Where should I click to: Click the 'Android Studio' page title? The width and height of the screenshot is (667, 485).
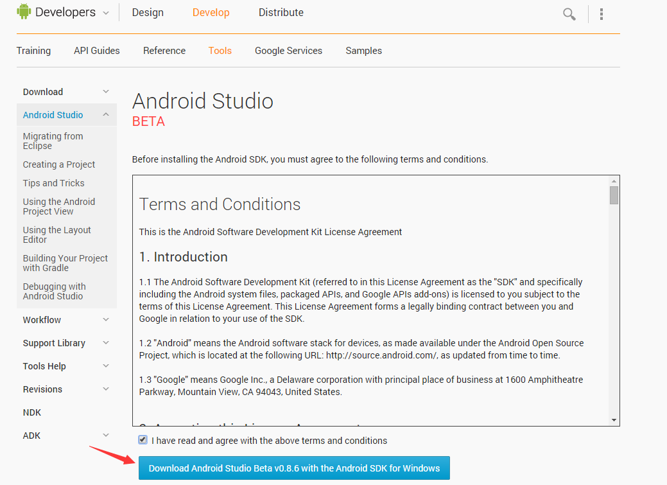click(x=202, y=101)
